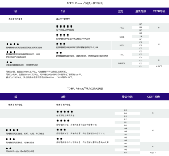Click score 115 in the reading table

[x=141, y=24]
